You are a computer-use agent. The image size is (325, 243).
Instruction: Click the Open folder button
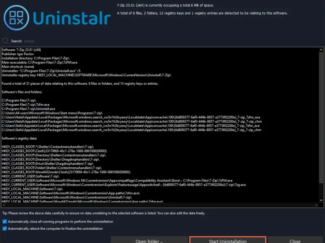click(x=149, y=240)
